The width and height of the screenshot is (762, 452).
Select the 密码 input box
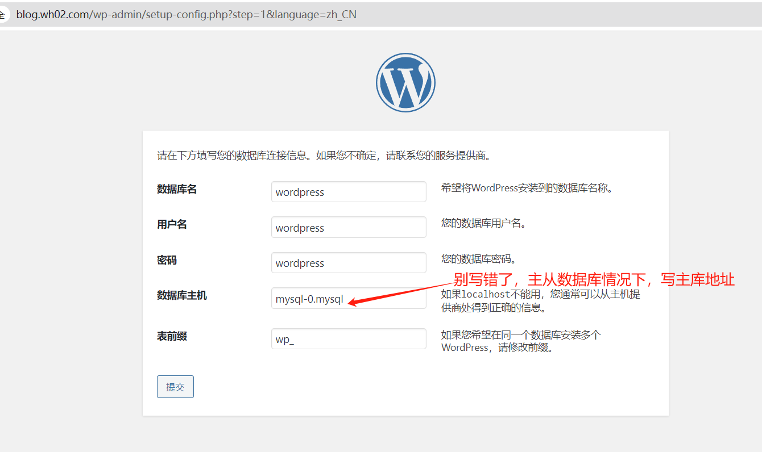(x=349, y=263)
